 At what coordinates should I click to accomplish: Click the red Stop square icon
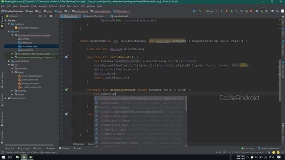click(251, 11)
